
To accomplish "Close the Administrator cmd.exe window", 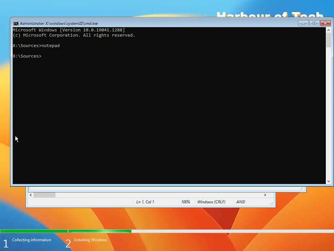I will pyautogui.click(x=325, y=23).
